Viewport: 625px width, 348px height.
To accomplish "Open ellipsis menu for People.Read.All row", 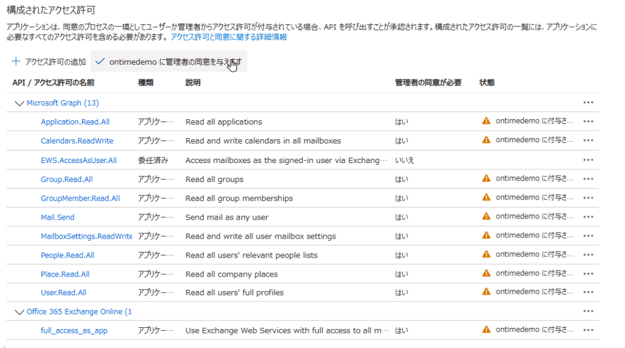I will [588, 255].
